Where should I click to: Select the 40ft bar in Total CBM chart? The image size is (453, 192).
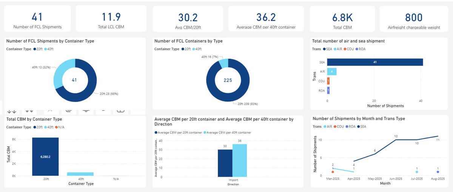click(x=80, y=174)
